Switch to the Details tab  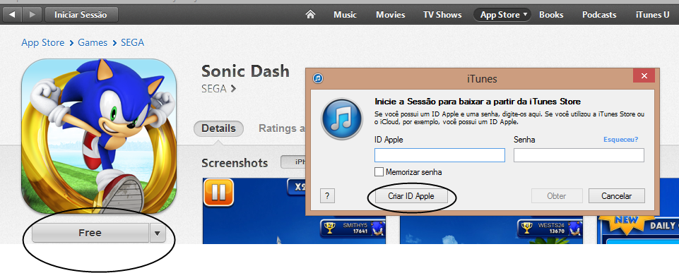pos(219,128)
